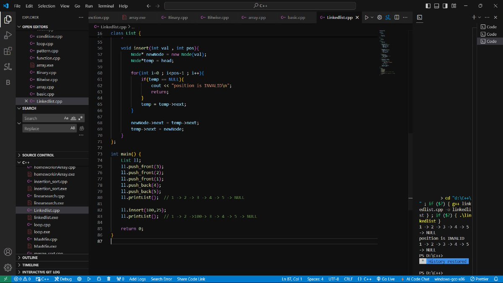Viewport: 503px width, 283px height.
Task: Open the new terminal launch profile dropdown
Action: (x=480, y=17)
